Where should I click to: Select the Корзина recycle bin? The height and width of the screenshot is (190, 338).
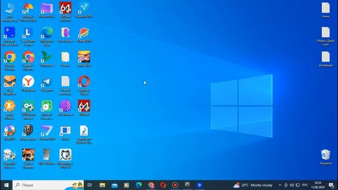326,157
